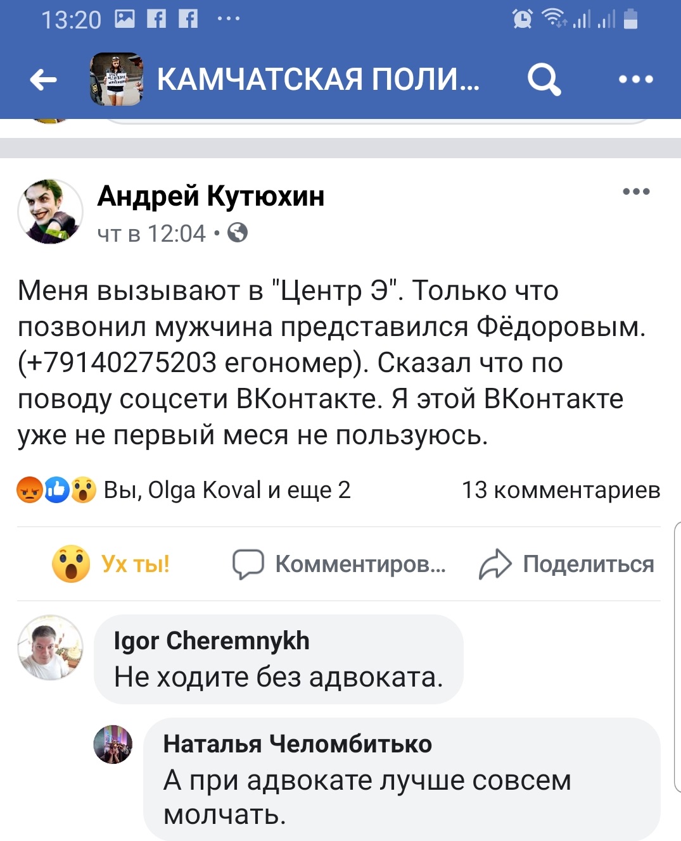
Task: Tap the Поделиться share button
Action: (x=566, y=564)
